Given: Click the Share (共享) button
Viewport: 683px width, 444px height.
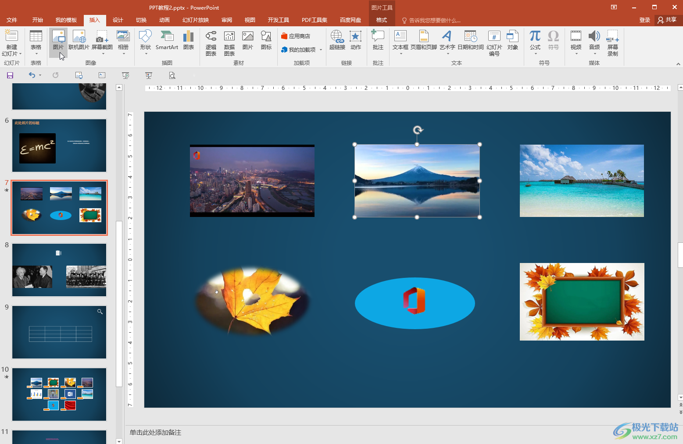Looking at the screenshot, I should 667,20.
